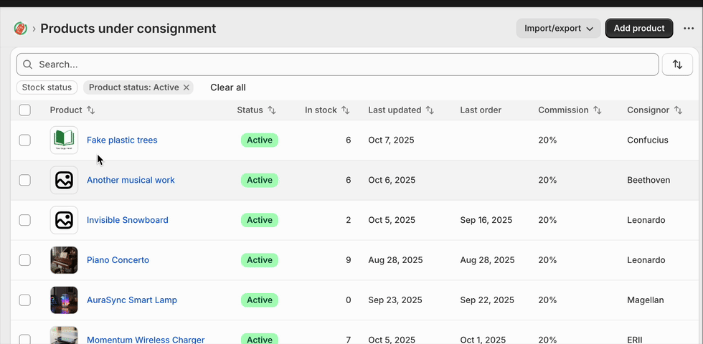Toggle the select-all header checkbox
The width and height of the screenshot is (703, 344).
pyautogui.click(x=25, y=110)
